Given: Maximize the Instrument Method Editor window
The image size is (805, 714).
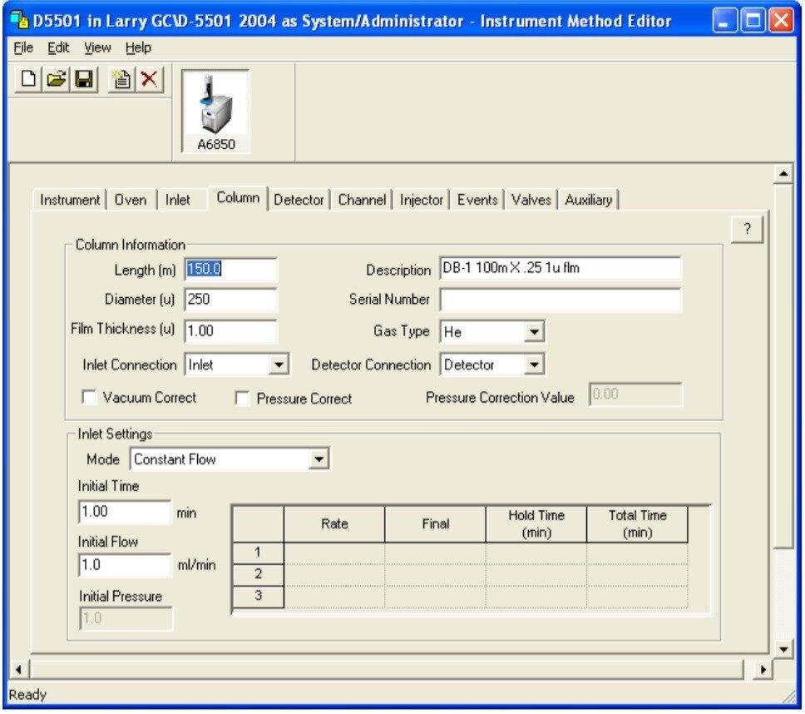Looking at the screenshot, I should pos(753,21).
